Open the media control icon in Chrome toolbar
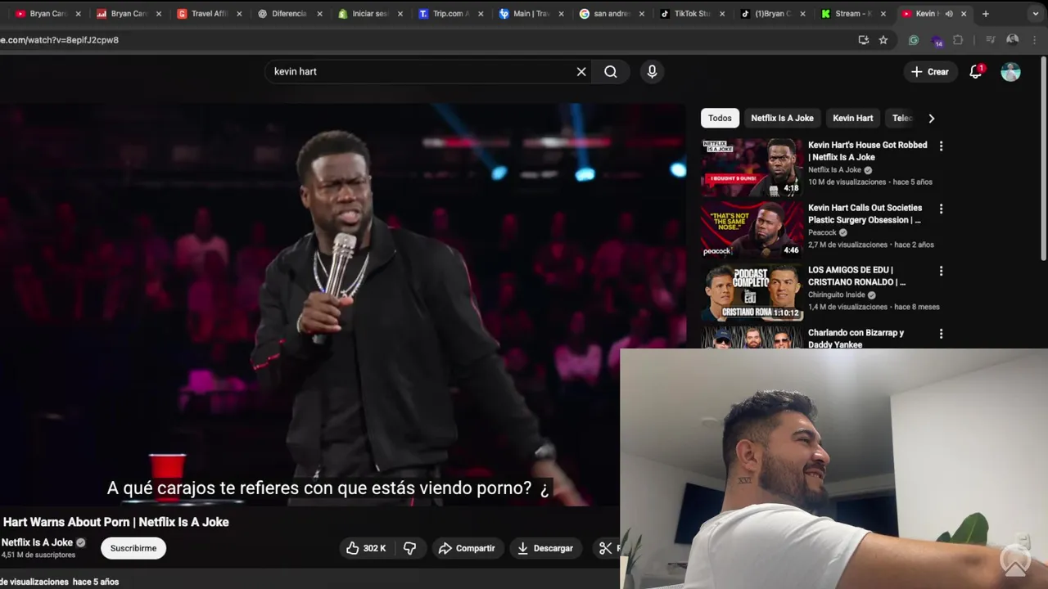Viewport: 1048px width, 589px height. (x=990, y=40)
